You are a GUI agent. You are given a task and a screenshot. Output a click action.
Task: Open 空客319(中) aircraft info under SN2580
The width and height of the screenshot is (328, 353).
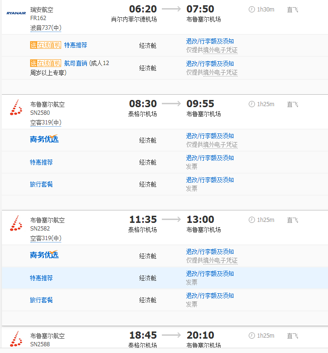click(x=45, y=122)
